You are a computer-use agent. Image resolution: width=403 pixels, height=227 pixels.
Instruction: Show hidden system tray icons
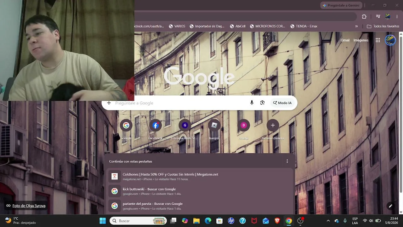328,221
